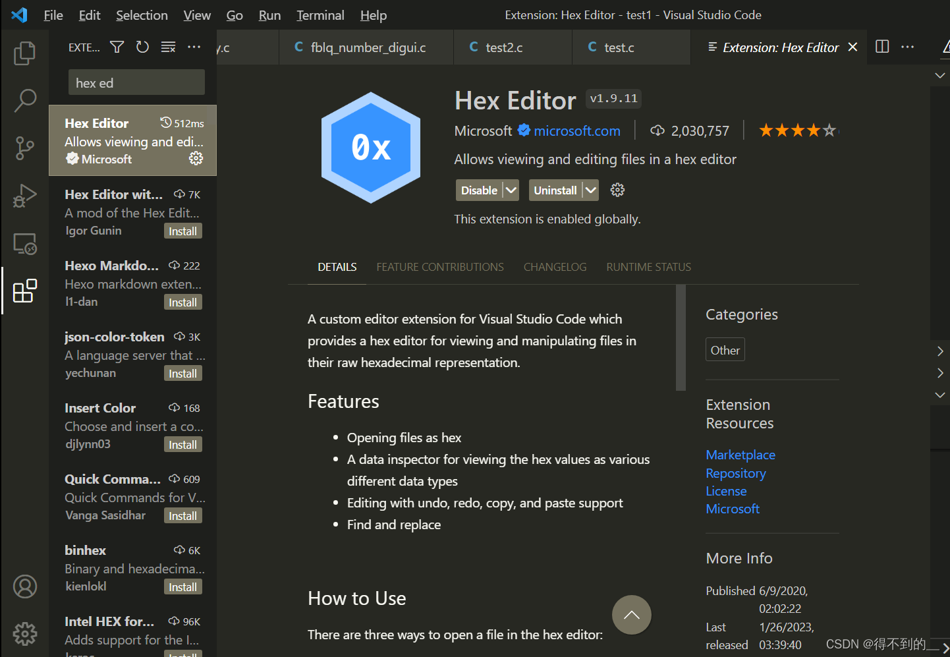Select the Extensions view icon
Viewport: 950px width, 657px height.
click(25, 291)
